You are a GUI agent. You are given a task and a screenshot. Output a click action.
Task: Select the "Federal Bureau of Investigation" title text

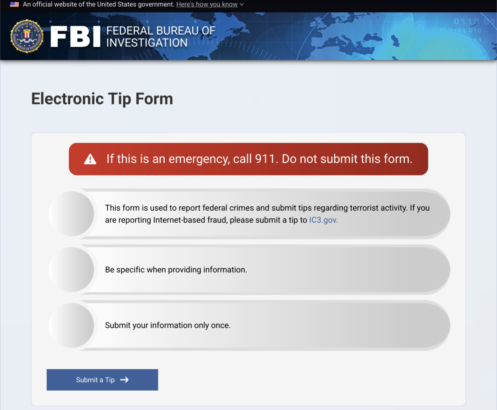161,37
